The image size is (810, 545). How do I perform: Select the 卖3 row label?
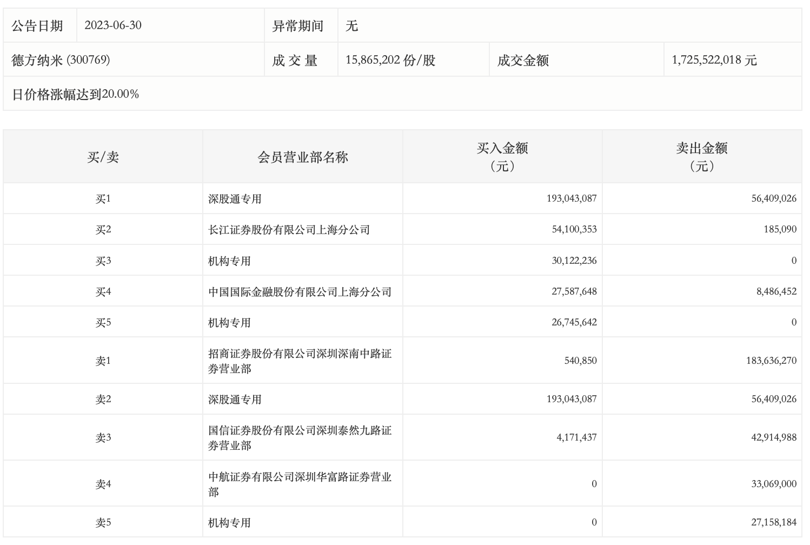click(x=103, y=437)
